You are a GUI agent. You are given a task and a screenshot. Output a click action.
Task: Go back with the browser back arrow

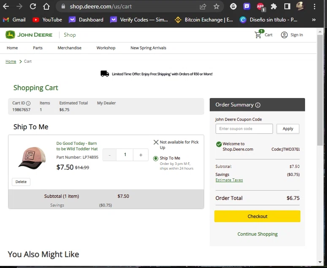coord(6,6)
